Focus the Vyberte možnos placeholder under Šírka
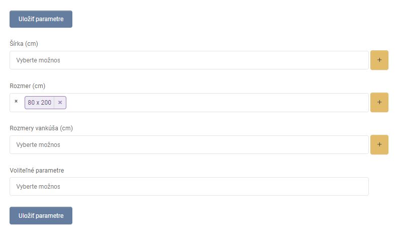The width and height of the screenshot is (395, 240). click(x=38, y=60)
